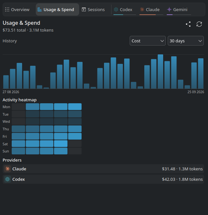Click the Overview grid icon

7,9
